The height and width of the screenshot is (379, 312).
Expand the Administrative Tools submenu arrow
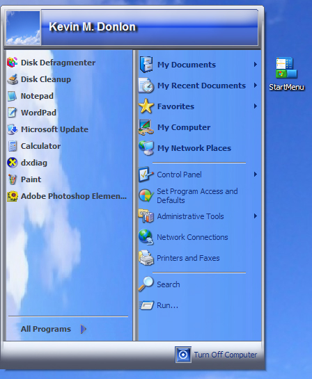(256, 216)
